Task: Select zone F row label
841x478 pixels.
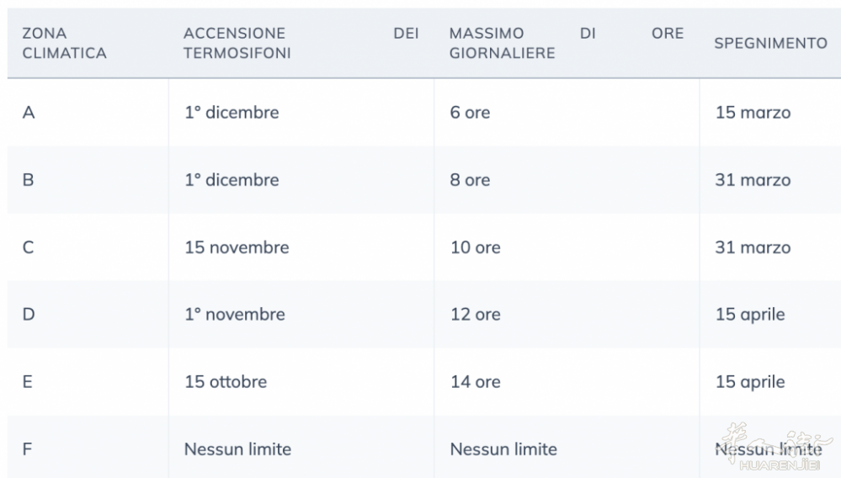Action: coord(27,449)
